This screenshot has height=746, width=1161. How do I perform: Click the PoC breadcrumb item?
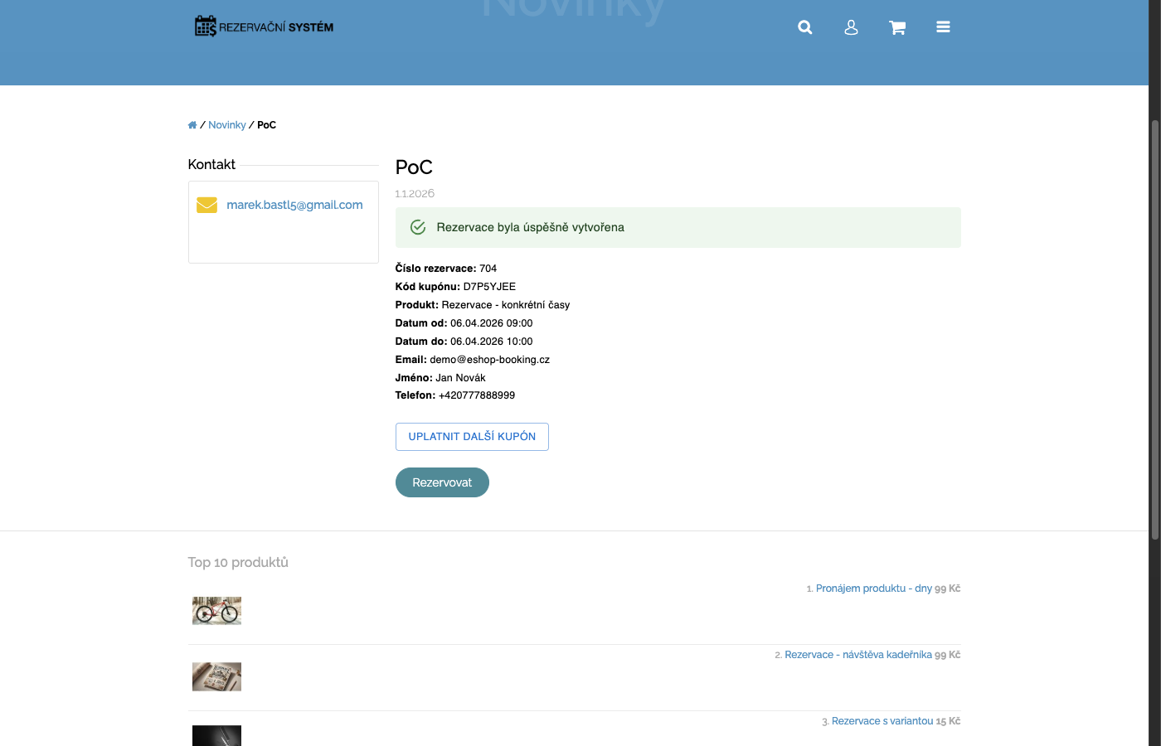(x=266, y=125)
